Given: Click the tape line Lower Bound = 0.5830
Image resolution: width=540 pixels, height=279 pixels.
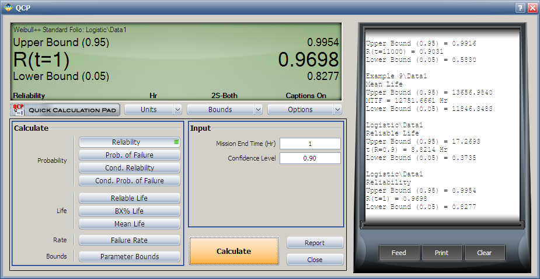Looking at the screenshot, I should point(421,60).
